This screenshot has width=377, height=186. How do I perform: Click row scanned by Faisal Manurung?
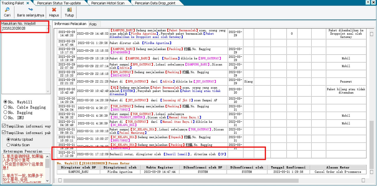[x=211, y=131]
